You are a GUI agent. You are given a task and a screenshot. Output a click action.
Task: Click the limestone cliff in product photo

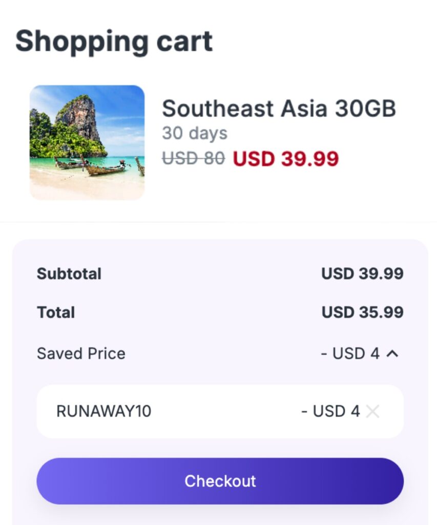pos(78,118)
